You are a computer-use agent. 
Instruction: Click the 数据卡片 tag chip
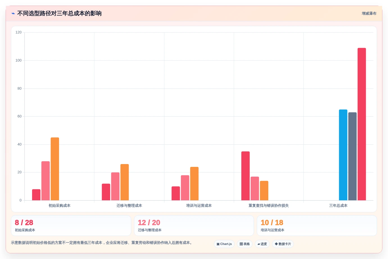tap(283, 244)
